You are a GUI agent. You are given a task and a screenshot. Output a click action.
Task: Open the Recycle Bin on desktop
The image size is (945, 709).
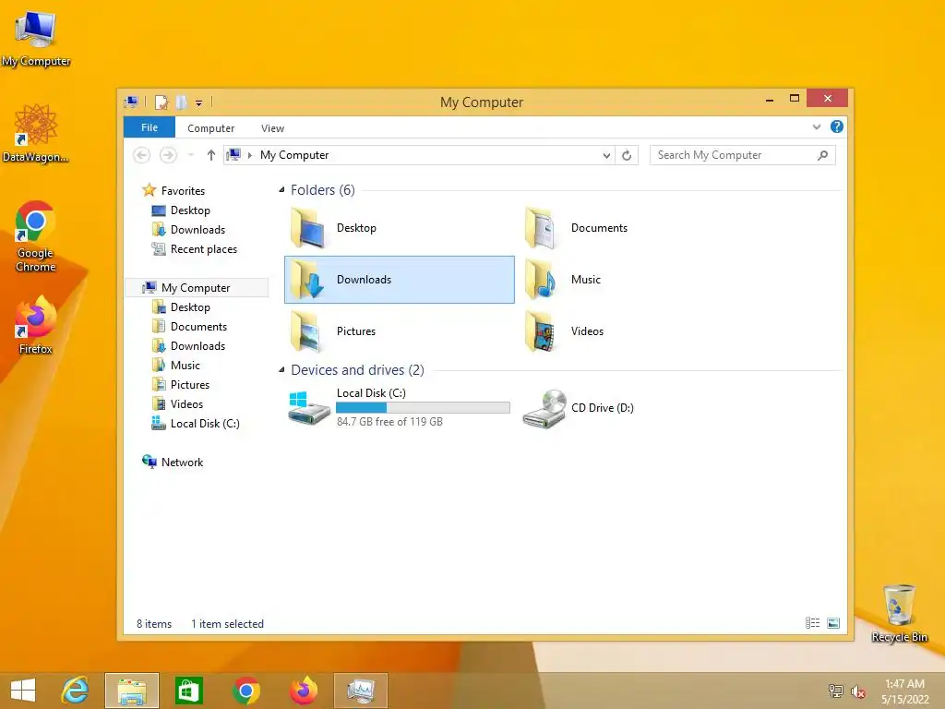coord(899,614)
